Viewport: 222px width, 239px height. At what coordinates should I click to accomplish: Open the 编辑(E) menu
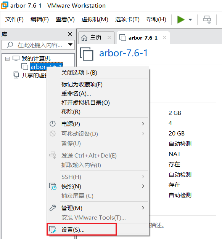click(40, 19)
